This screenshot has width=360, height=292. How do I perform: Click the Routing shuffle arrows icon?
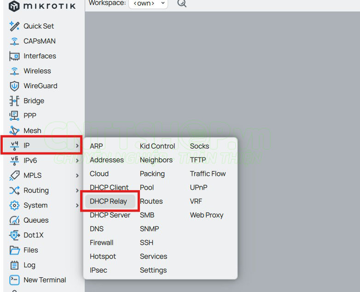(14, 191)
